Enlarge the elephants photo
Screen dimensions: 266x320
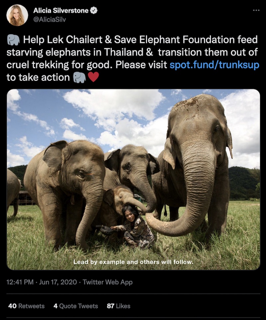pos(134,179)
